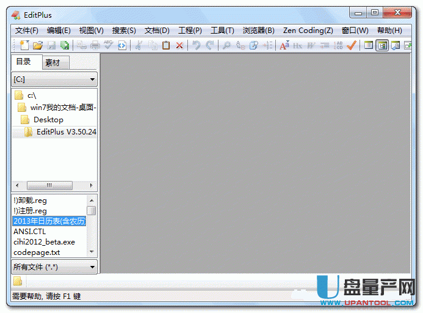
Task: Click the Print icon
Action: pos(95,45)
